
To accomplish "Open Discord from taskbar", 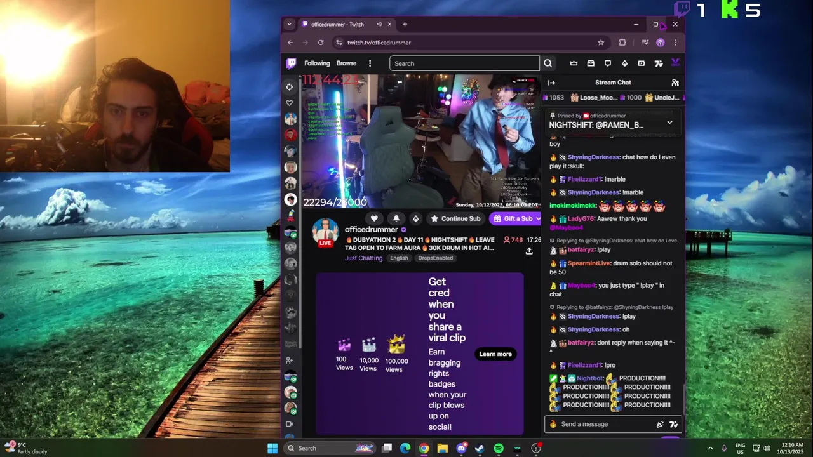I will tap(461, 448).
